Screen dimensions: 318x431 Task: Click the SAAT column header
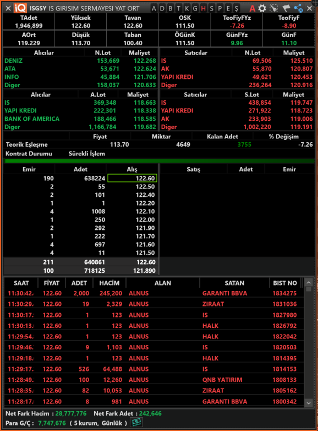21,283
